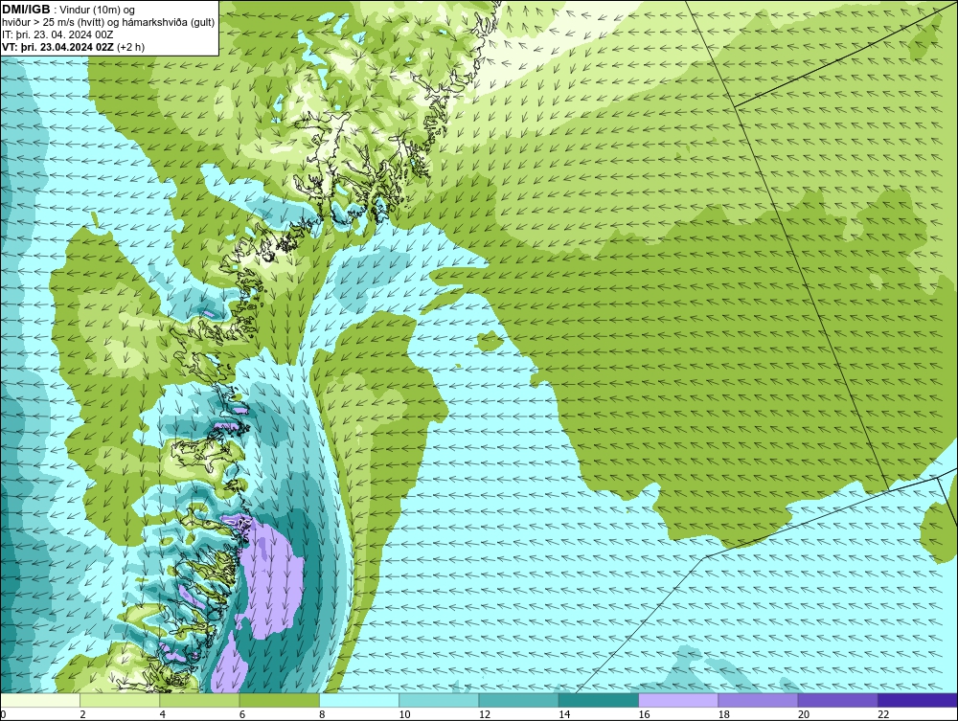Click the legend scale label '22'
Screen dimensions: 958x721
883,715
